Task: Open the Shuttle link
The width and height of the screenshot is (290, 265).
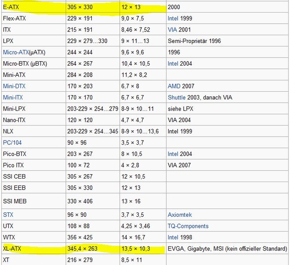Action: (176, 98)
